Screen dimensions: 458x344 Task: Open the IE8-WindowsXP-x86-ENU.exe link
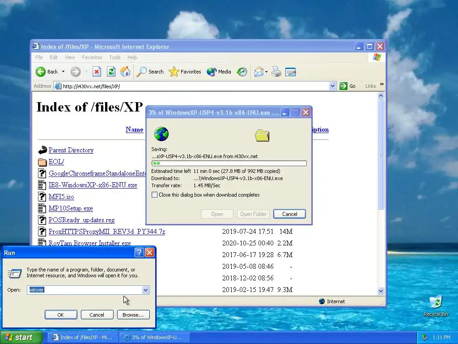(93, 185)
